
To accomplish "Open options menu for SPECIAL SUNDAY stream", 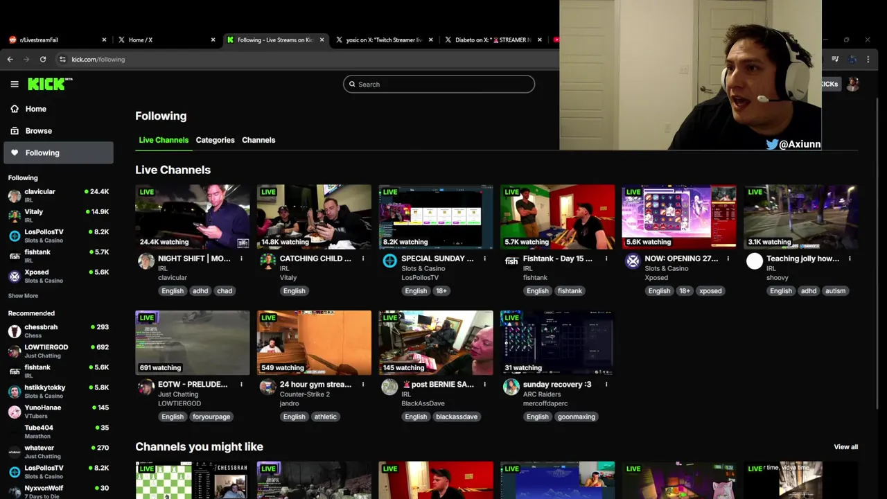I will coord(485,259).
